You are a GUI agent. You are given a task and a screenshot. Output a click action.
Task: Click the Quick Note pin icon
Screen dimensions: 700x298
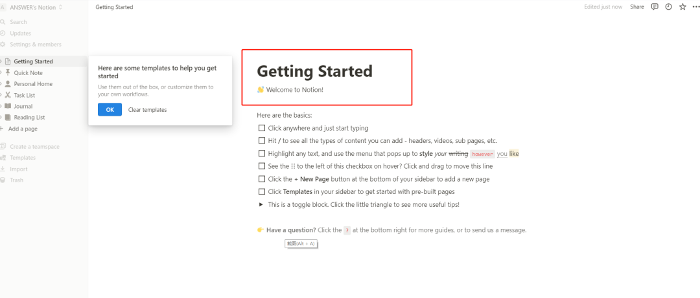pos(8,73)
